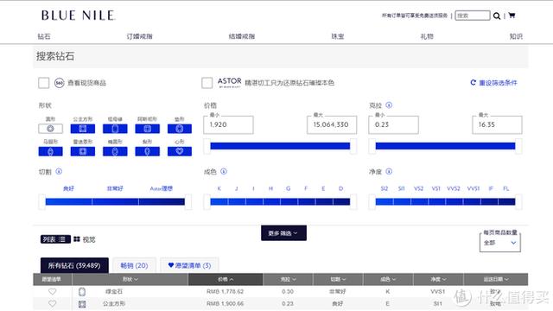Click the search magnifier icon
553x311 pixels.
tap(497, 16)
